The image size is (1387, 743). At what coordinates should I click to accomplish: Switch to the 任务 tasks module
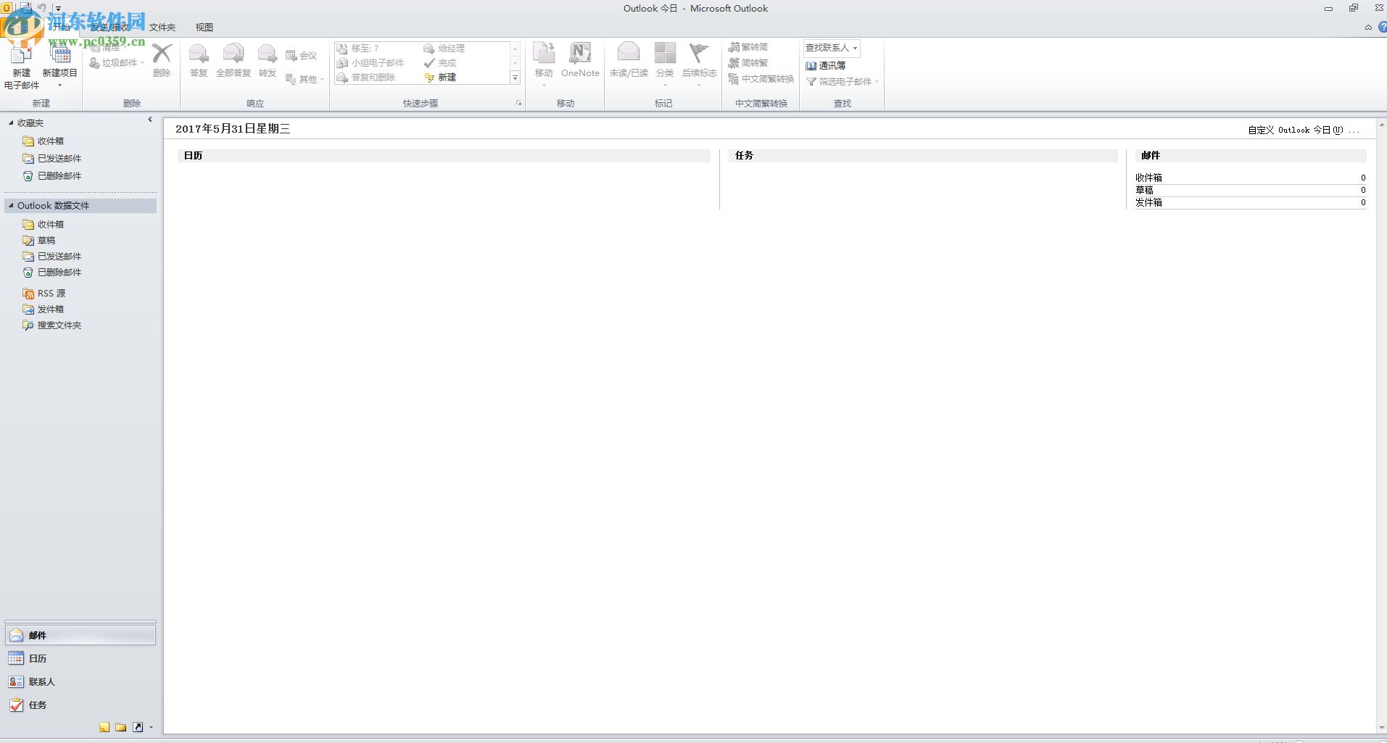pyautogui.click(x=80, y=705)
